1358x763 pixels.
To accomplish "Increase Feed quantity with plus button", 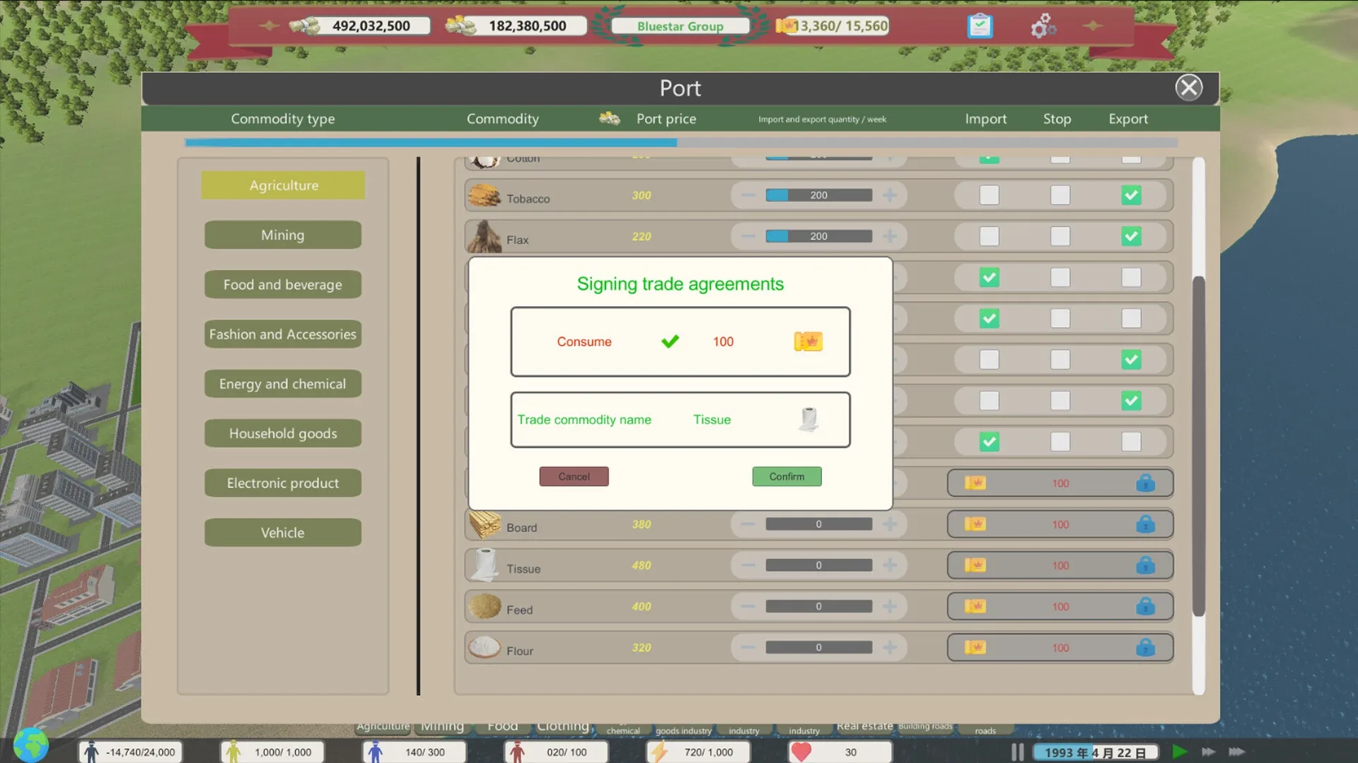I will pos(890,606).
